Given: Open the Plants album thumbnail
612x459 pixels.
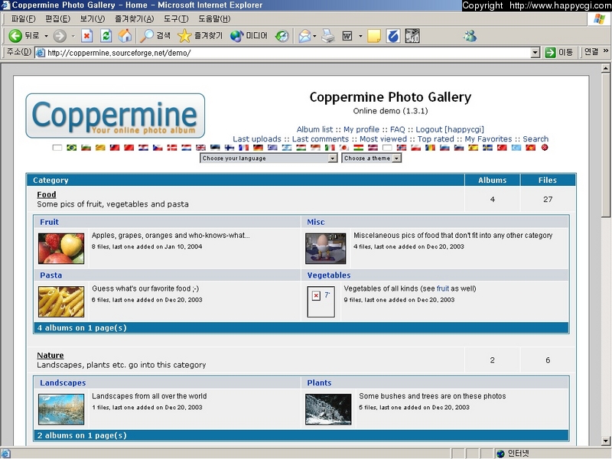Looking at the screenshot, I should coord(328,409).
